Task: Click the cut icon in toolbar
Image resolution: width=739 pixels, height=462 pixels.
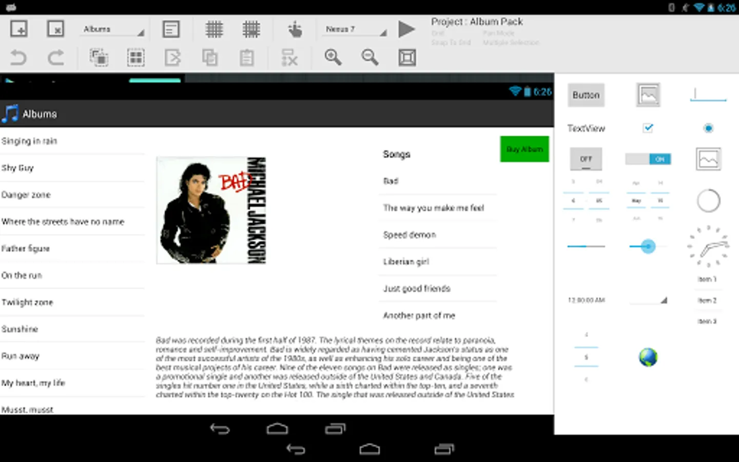Action: 172,57
